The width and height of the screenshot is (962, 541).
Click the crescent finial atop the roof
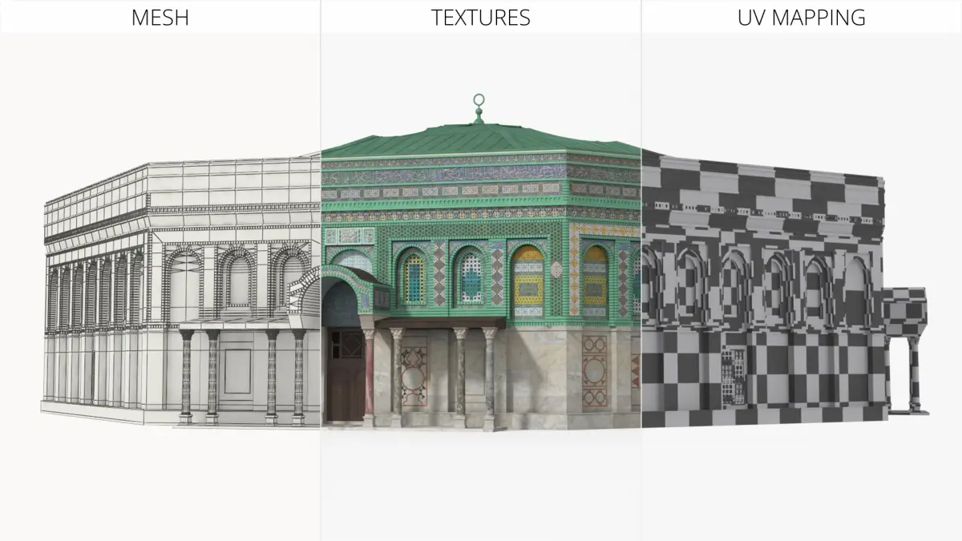[x=479, y=107]
